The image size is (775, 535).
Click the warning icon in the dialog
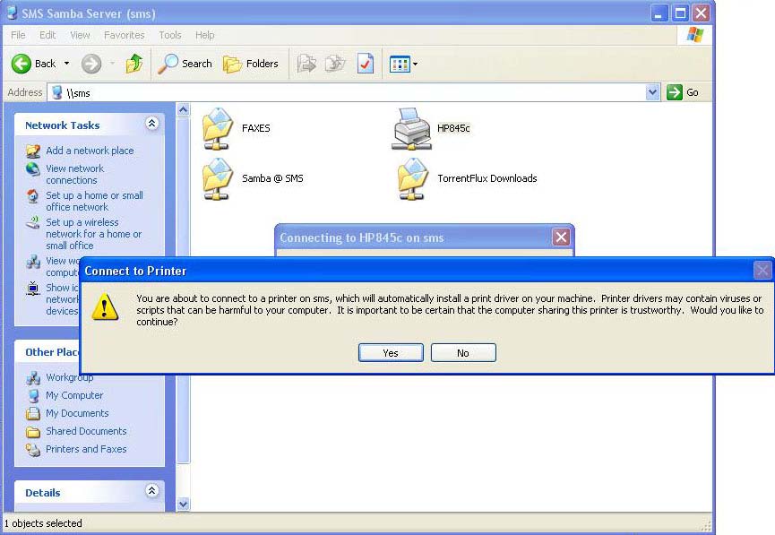[x=105, y=306]
